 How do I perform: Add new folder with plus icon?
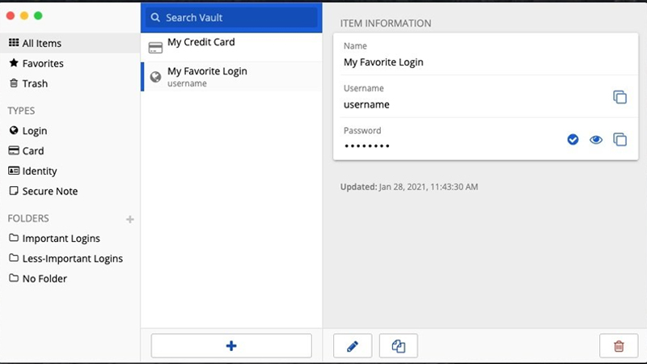click(130, 219)
